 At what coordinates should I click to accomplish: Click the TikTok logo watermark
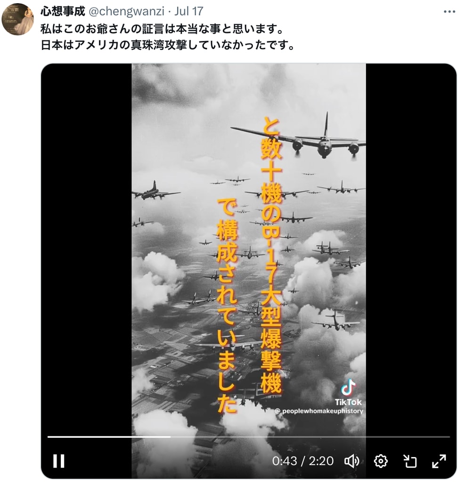tap(348, 393)
